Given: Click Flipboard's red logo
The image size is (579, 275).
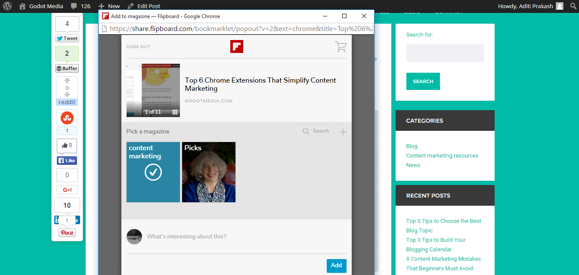Looking at the screenshot, I should [237, 46].
